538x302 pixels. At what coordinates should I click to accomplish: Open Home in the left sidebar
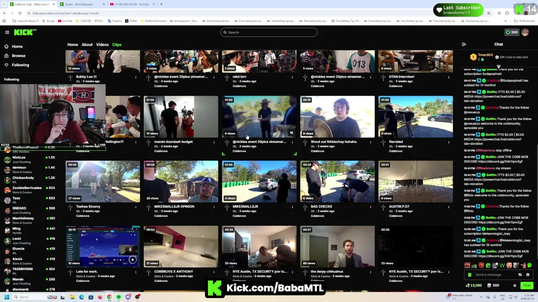click(x=17, y=47)
